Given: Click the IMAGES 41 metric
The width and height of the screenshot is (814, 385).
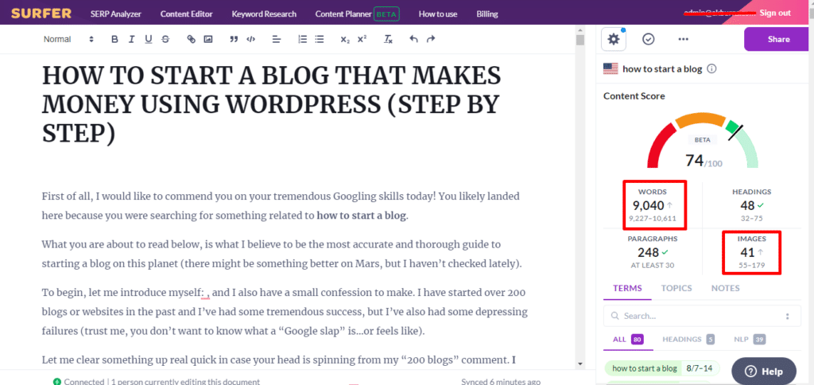Looking at the screenshot, I should (751, 252).
